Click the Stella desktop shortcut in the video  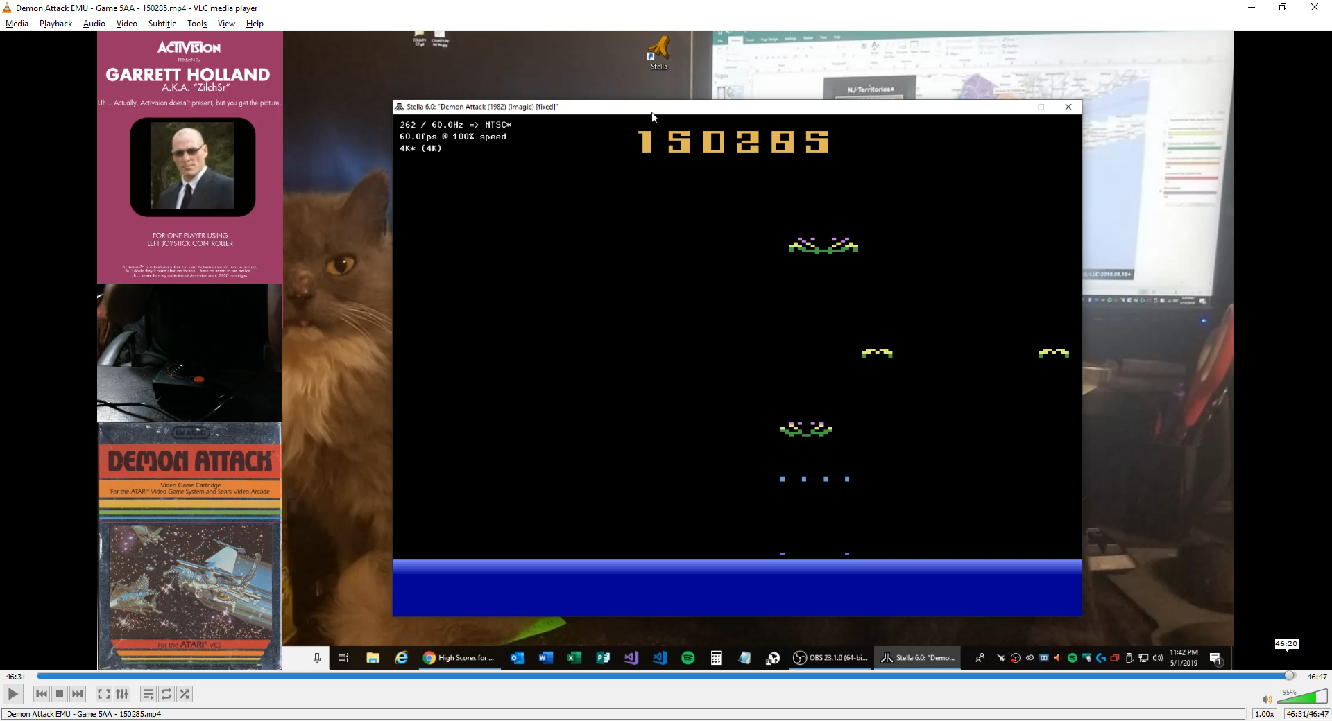point(658,53)
